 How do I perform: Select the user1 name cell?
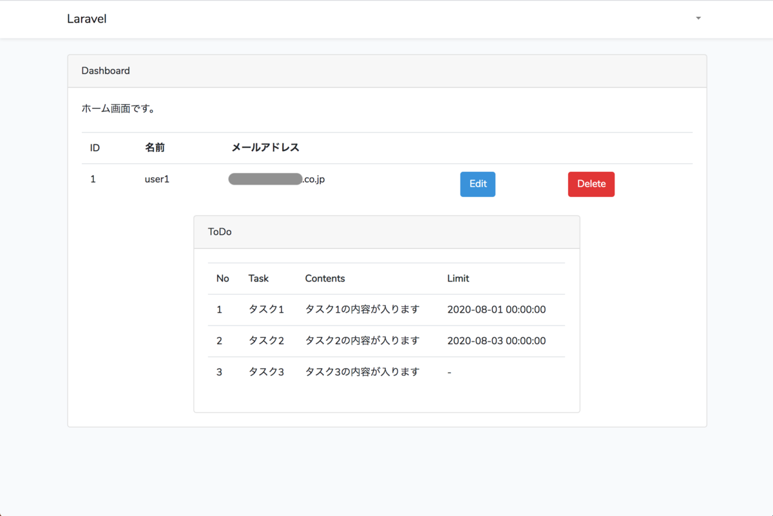tap(157, 180)
